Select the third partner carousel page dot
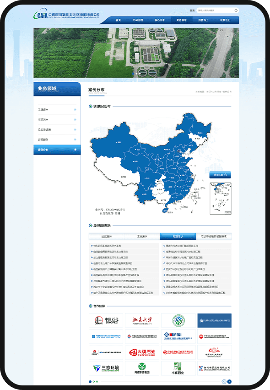 point(97,382)
